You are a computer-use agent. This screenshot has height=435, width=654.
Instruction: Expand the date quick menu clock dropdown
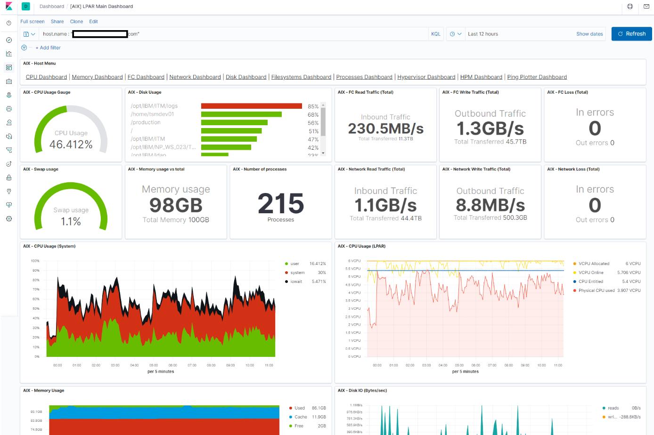tap(455, 34)
